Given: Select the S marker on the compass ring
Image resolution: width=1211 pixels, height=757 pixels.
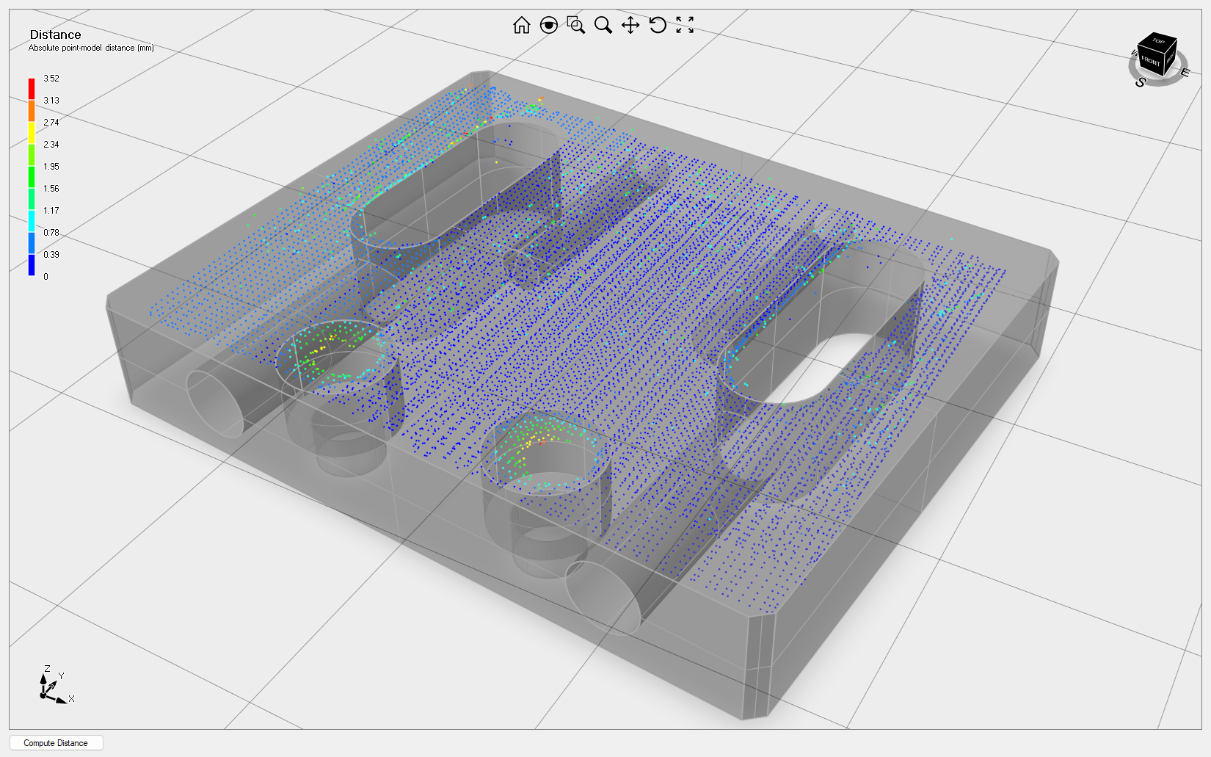Looking at the screenshot, I should (x=1141, y=82).
